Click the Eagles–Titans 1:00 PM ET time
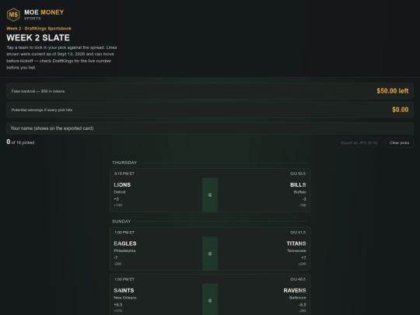 tap(124, 233)
